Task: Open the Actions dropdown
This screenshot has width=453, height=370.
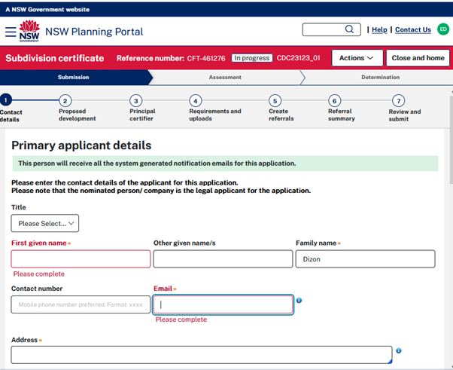Action: click(x=357, y=58)
